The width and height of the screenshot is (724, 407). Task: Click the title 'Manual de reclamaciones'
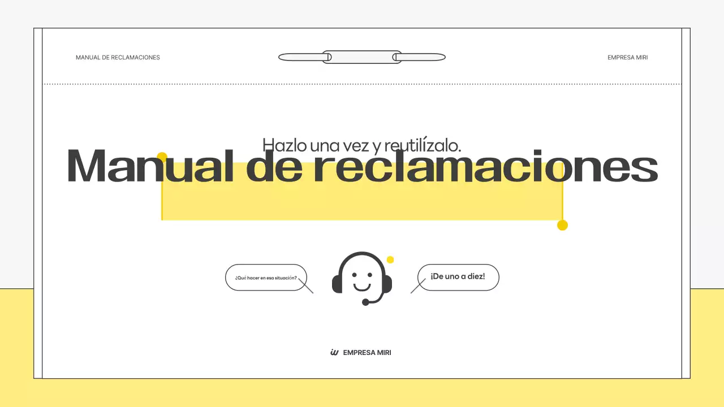[x=362, y=167]
